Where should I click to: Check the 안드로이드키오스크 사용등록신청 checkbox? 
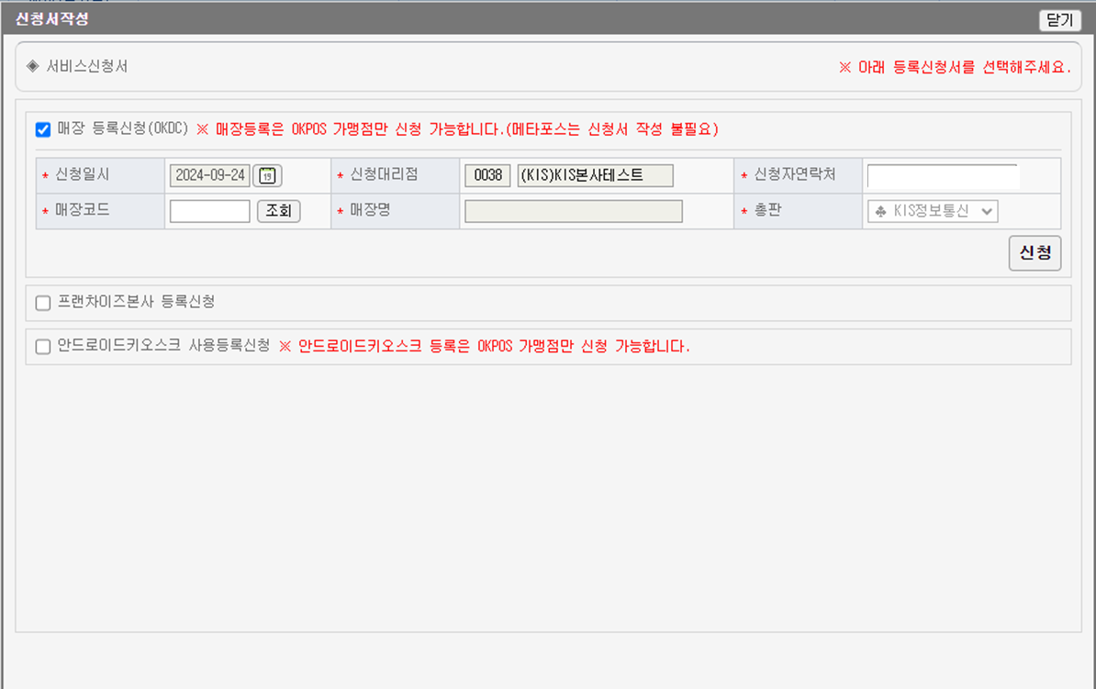(x=43, y=347)
